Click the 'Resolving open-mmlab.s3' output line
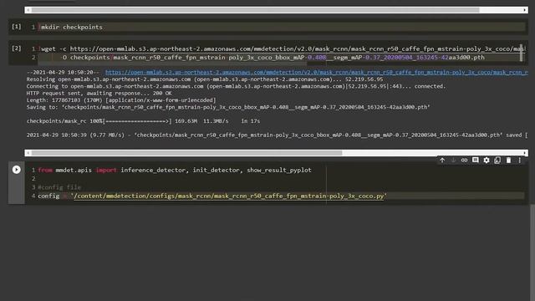 pyautogui.click(x=205, y=79)
